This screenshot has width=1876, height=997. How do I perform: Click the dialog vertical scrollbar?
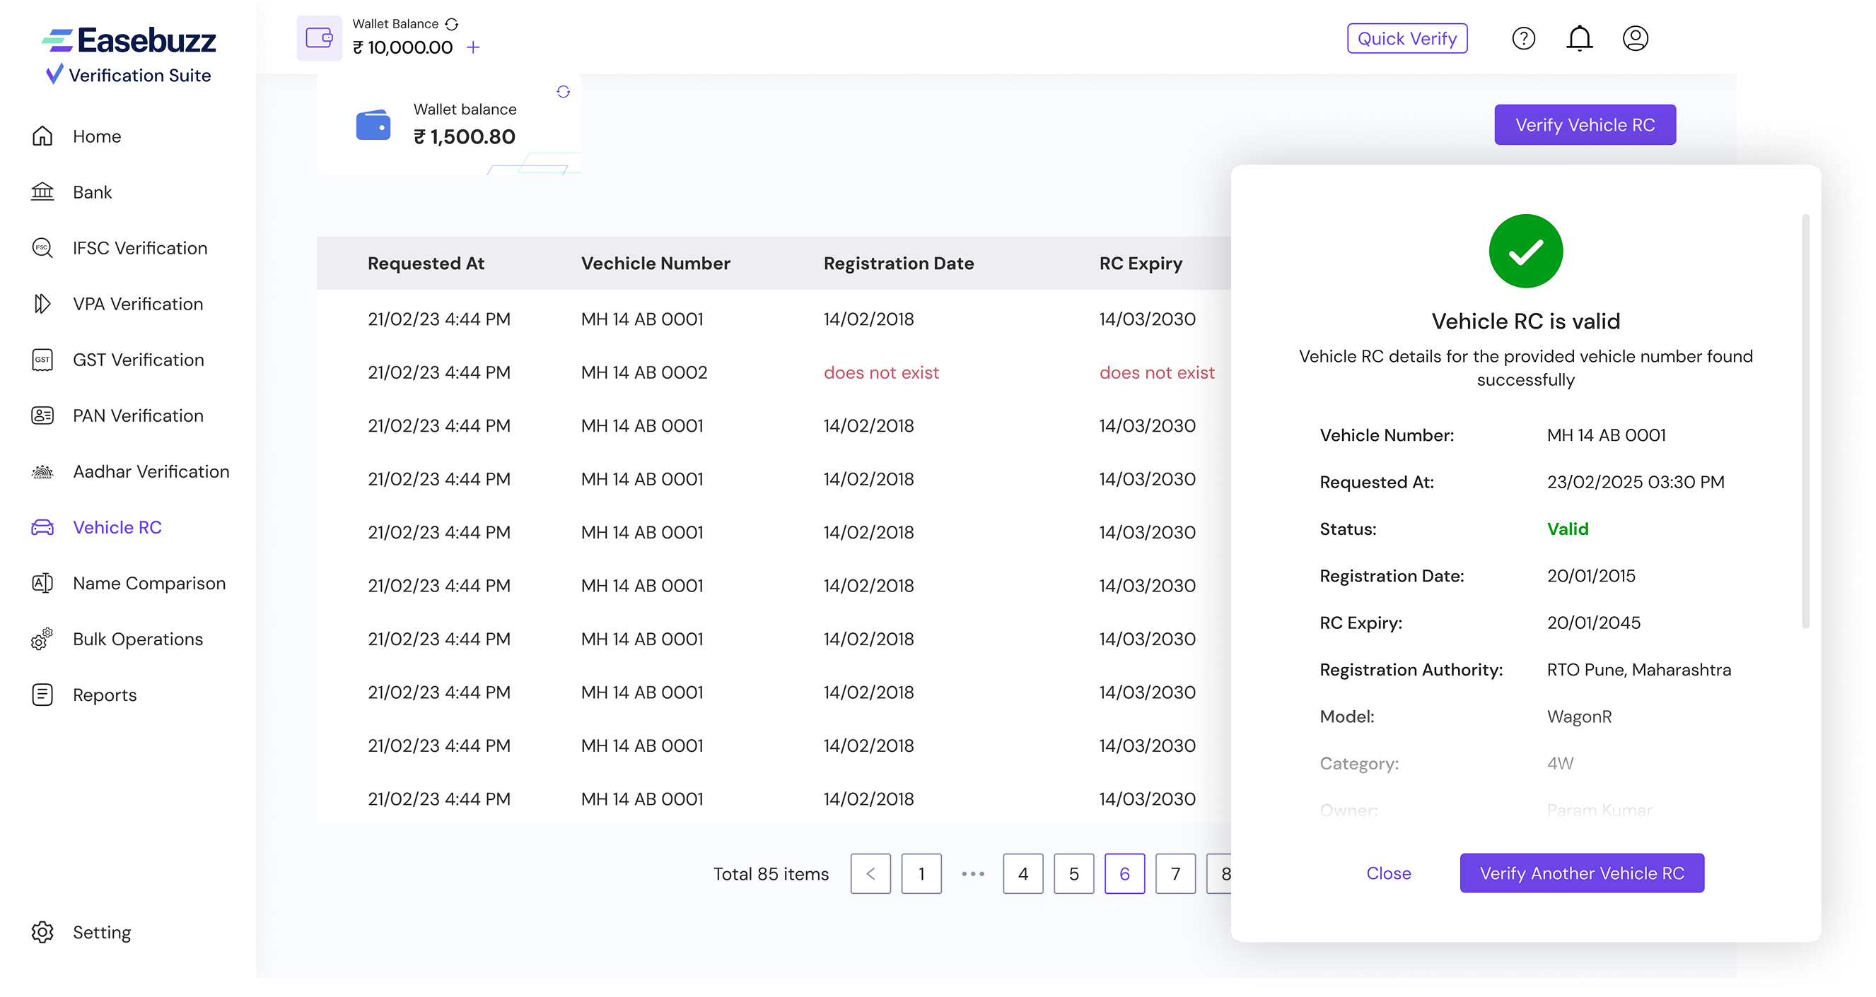[1805, 420]
